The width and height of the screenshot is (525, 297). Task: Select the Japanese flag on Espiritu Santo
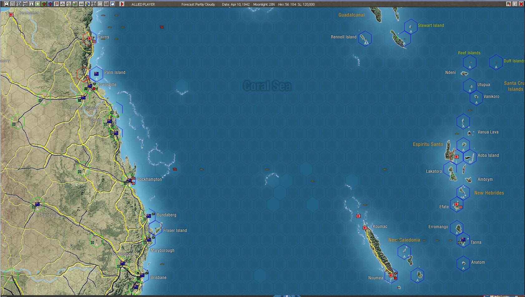[x=457, y=157]
